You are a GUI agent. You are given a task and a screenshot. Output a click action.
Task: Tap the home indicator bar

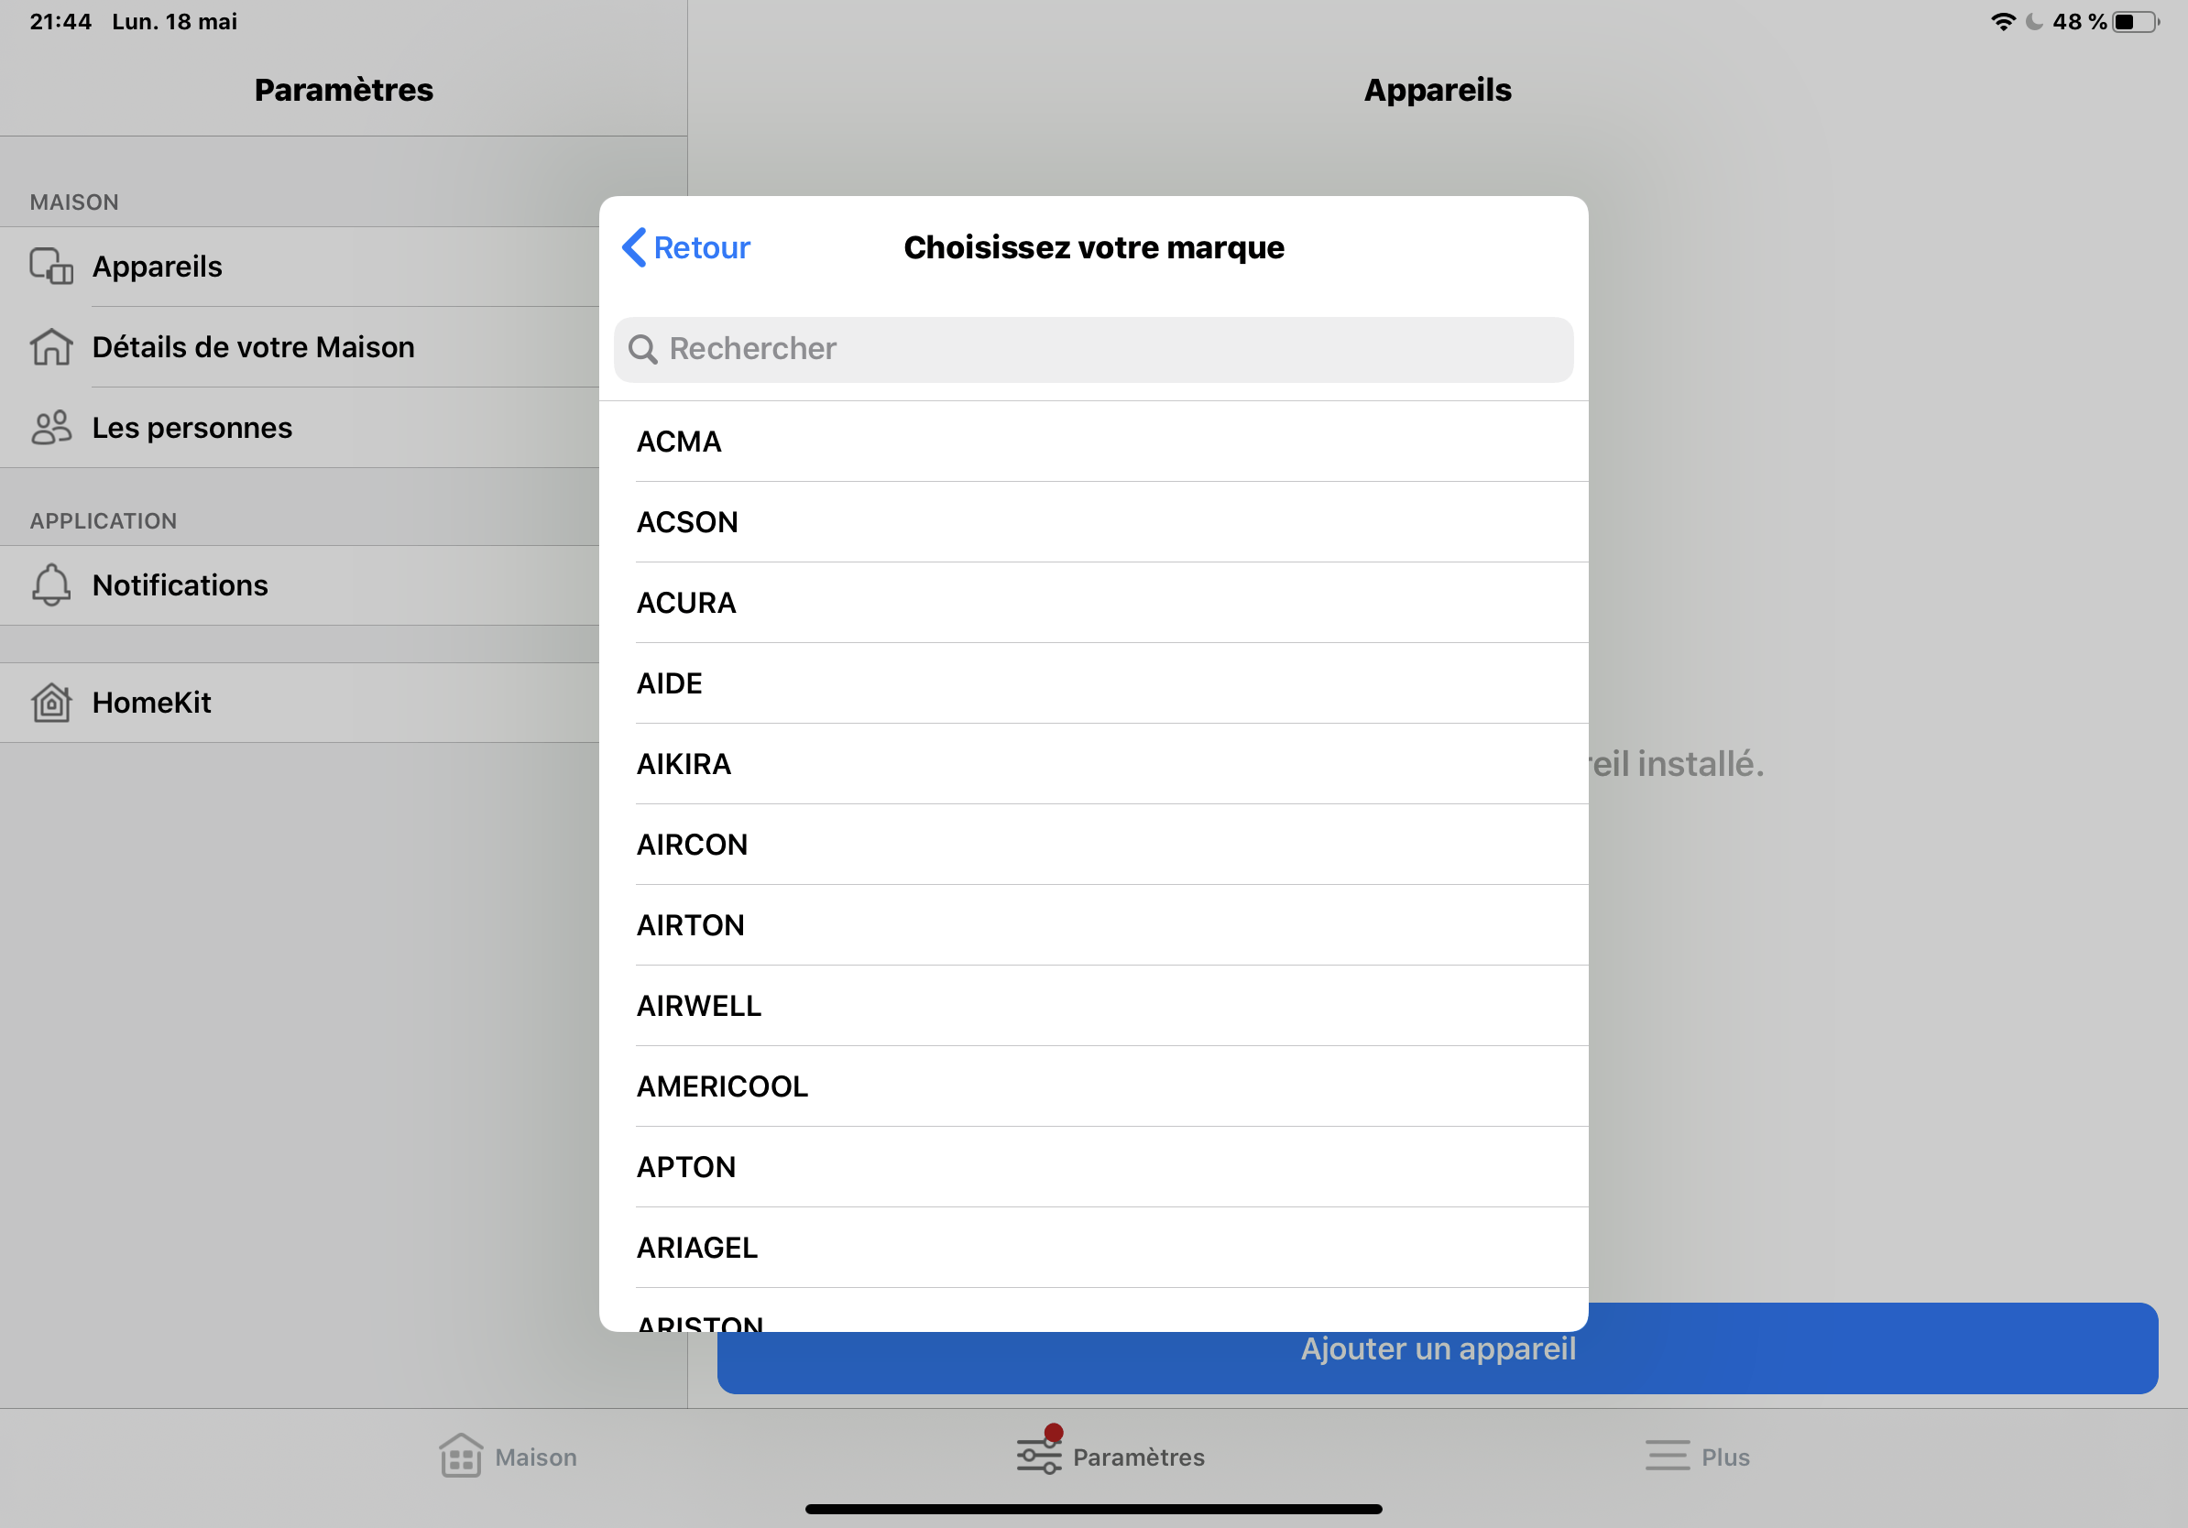[1094, 1509]
